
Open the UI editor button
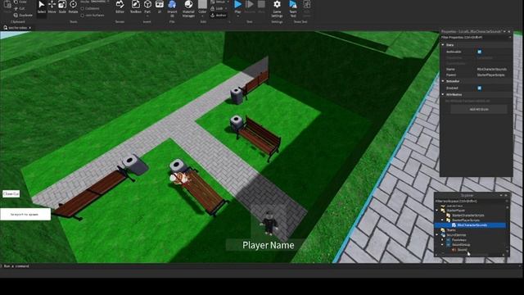pos(160,7)
